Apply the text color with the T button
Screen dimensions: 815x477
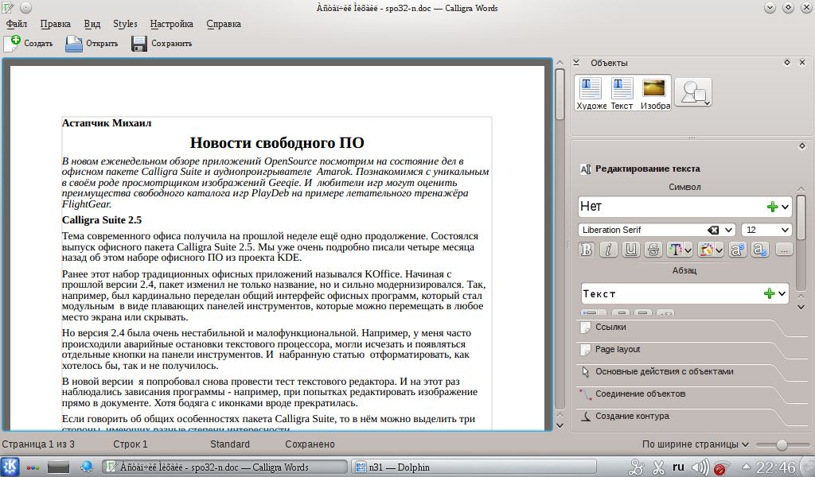675,250
